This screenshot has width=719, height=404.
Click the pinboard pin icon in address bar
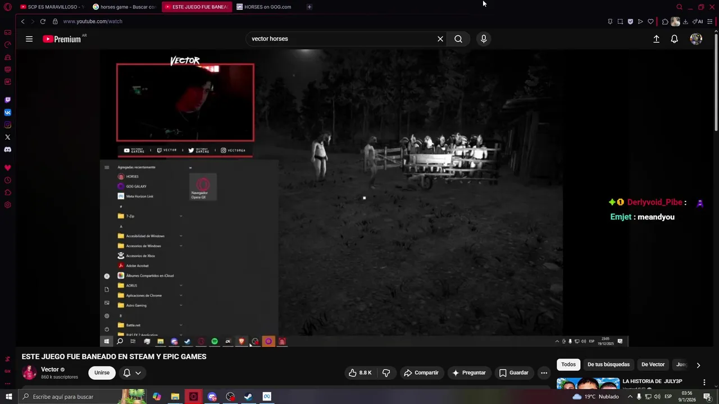click(x=610, y=21)
